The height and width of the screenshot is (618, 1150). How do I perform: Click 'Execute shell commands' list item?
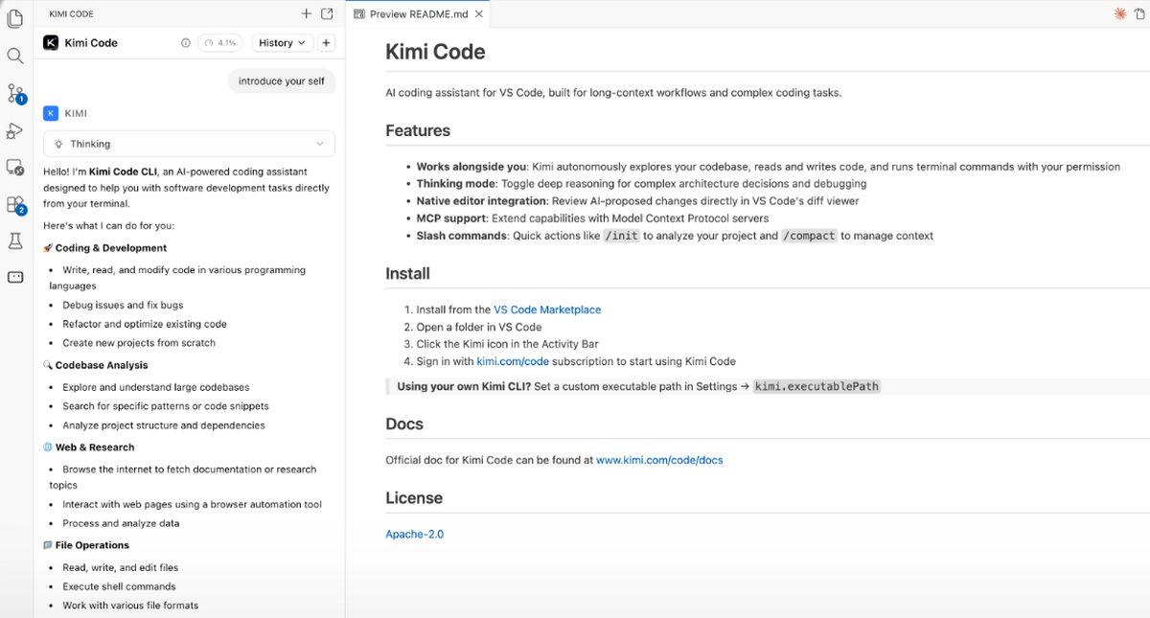click(x=119, y=586)
